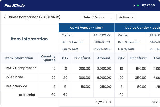Click the 07:27:00 timer display
This screenshot has width=160, height=107.
tap(148, 5)
